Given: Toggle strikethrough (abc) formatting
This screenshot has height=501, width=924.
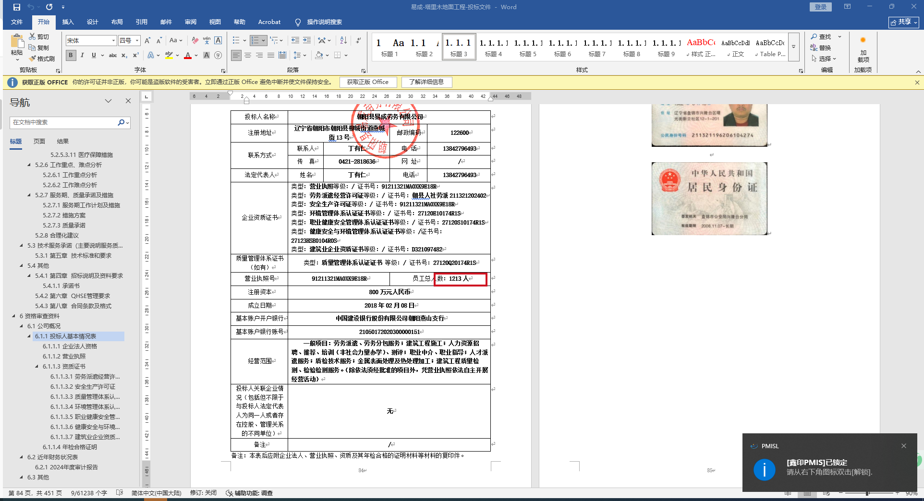Looking at the screenshot, I should pos(113,55).
